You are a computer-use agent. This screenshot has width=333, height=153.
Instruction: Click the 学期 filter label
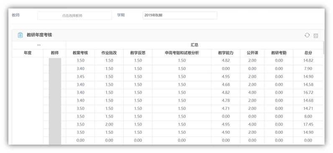pos(121,15)
